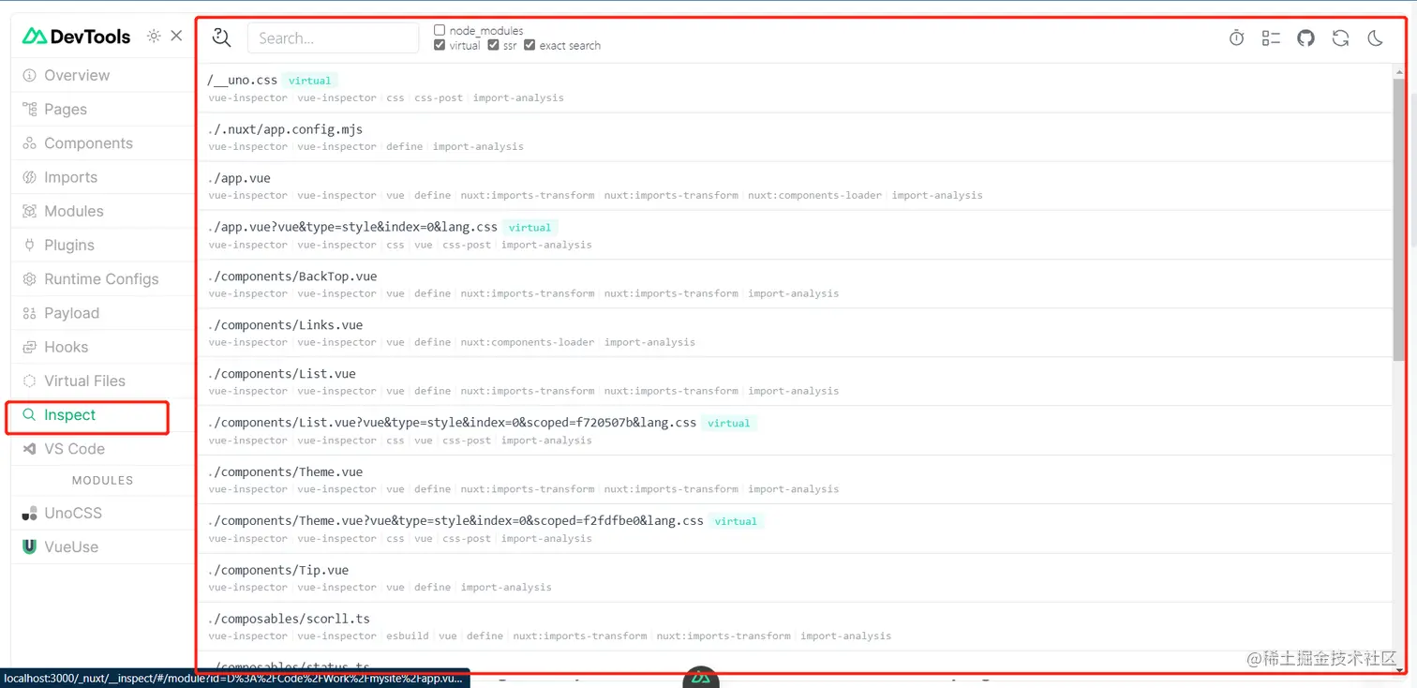Open the app.vue style lang.css module
Screen dimensions: 1417x688
pyautogui.click(x=796, y=234)
